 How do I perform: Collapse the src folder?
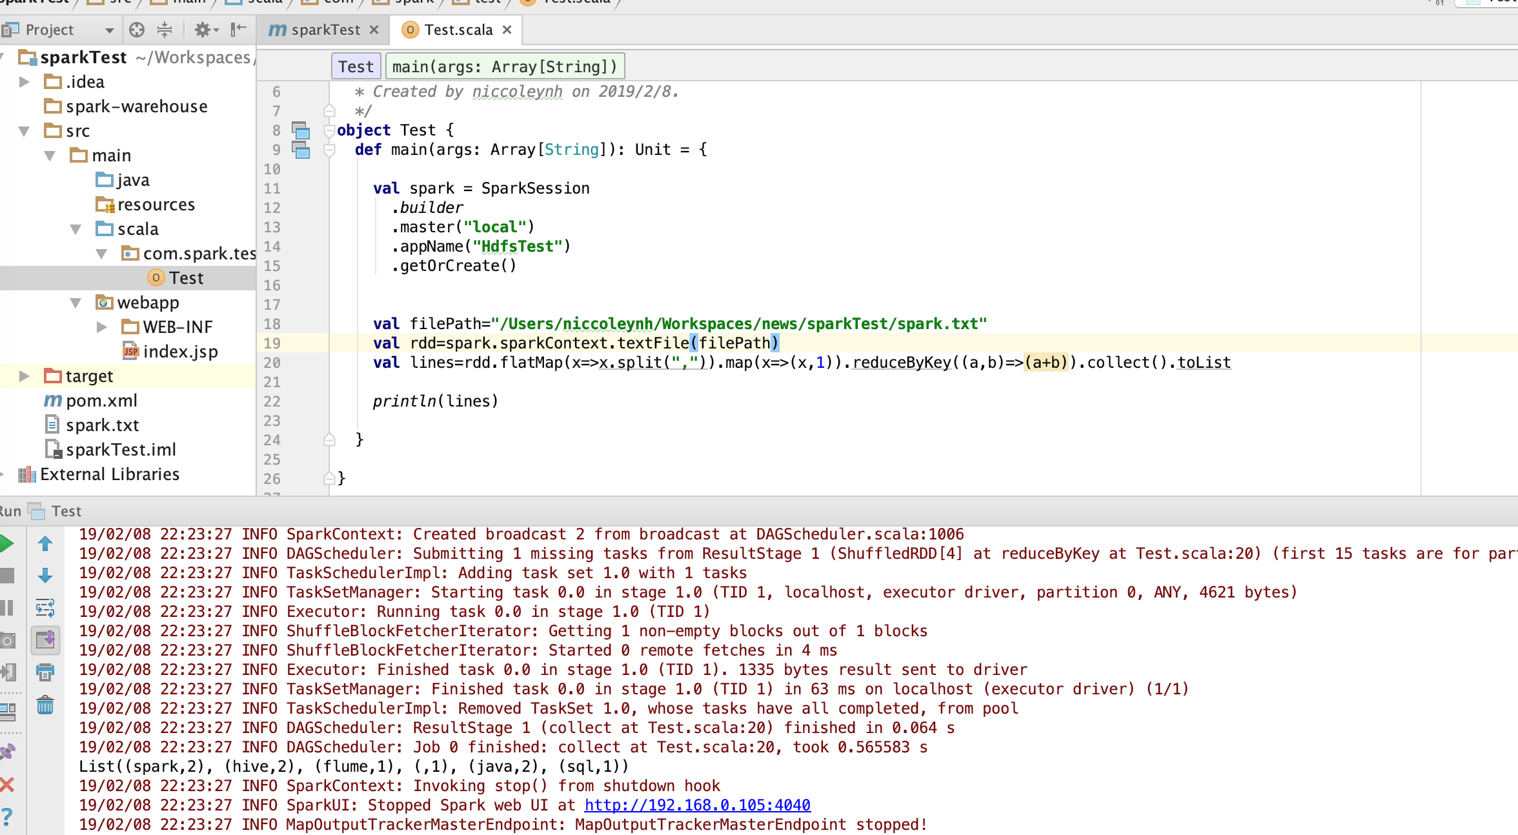(x=25, y=131)
